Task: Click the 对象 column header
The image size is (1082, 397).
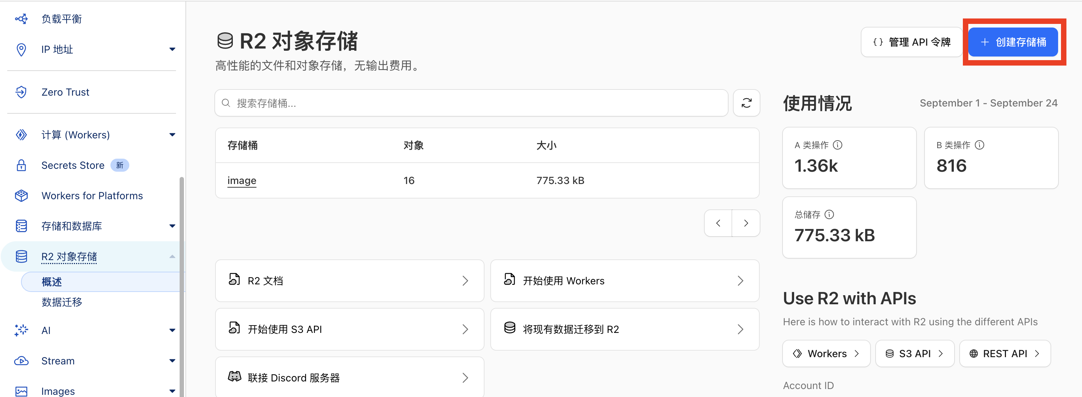Action: point(413,146)
